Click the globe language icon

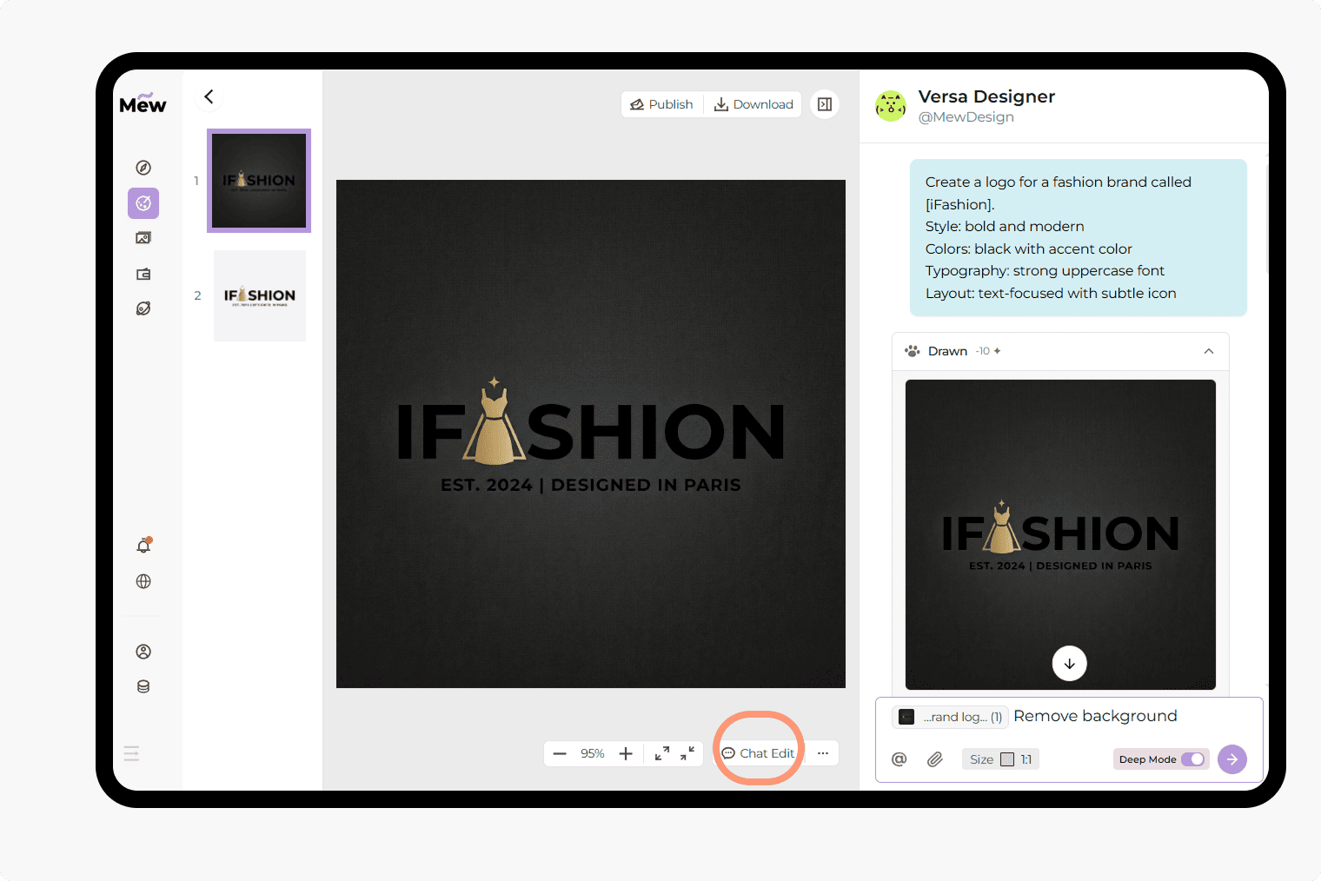(143, 581)
